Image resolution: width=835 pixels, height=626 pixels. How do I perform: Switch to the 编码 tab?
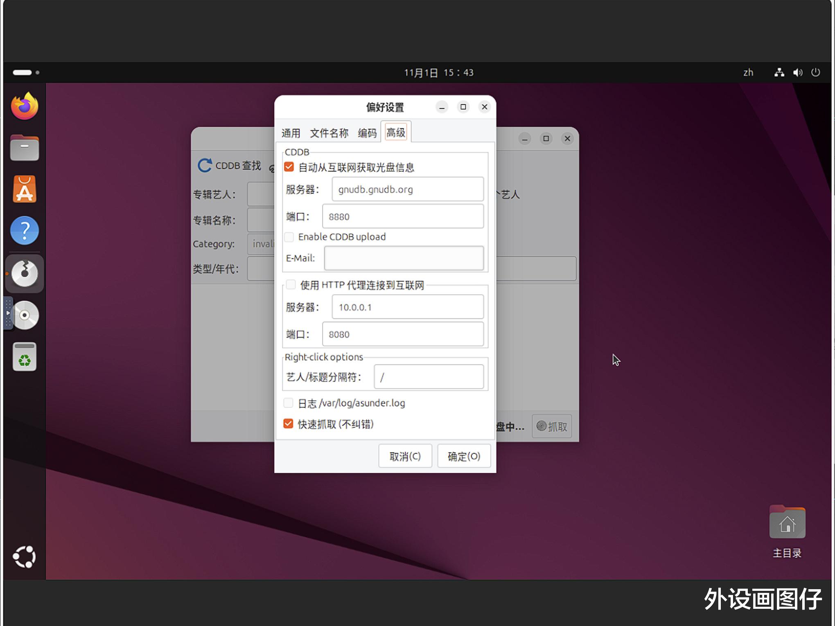click(x=367, y=133)
